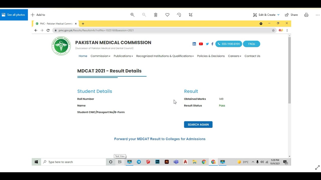
Task: Click the Type here to search box
Action: click(73, 162)
